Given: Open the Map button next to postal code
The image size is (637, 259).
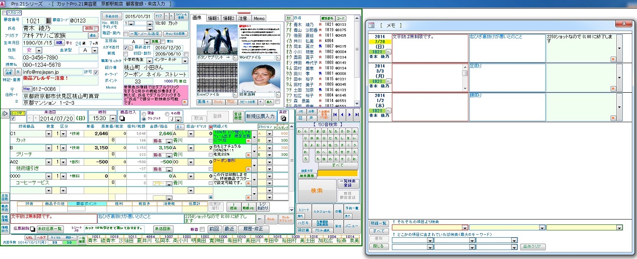Looking at the screenshot, I should [26, 89].
